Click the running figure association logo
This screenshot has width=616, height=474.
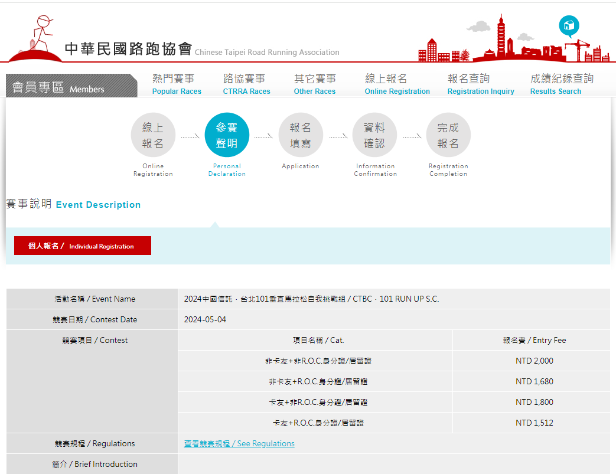pyautogui.click(x=35, y=38)
